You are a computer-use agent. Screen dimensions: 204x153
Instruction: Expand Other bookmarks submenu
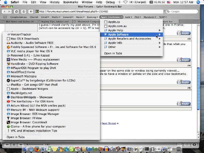pyautogui.click(x=131, y=47)
